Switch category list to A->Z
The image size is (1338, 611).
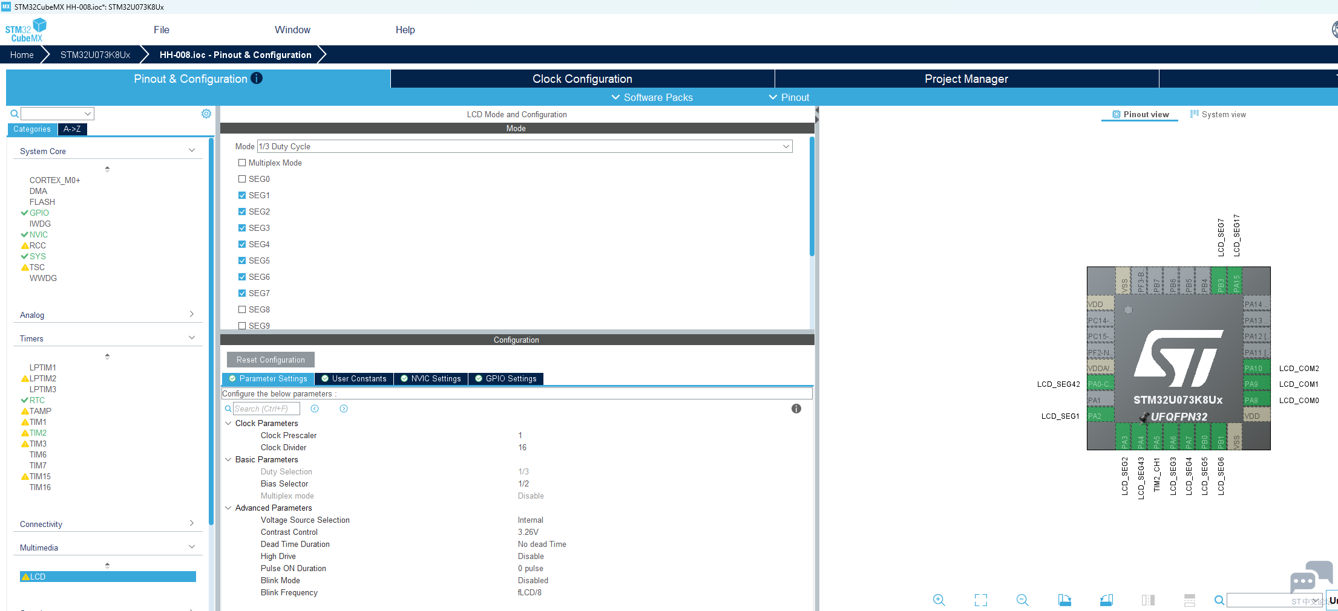pos(72,129)
